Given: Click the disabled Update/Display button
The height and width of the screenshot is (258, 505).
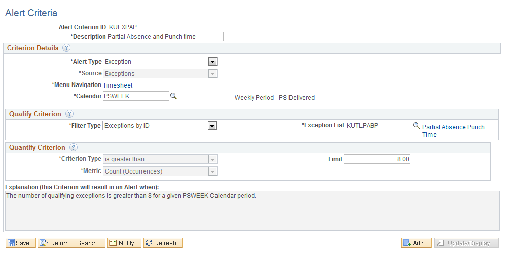Looking at the screenshot, I should point(466,243).
